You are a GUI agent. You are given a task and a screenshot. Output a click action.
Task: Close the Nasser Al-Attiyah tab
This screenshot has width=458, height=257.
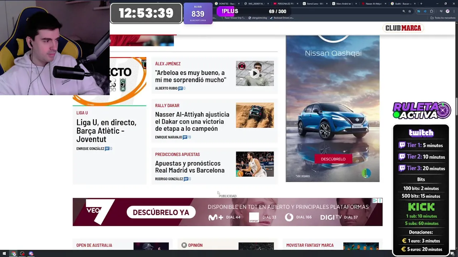(385, 4)
